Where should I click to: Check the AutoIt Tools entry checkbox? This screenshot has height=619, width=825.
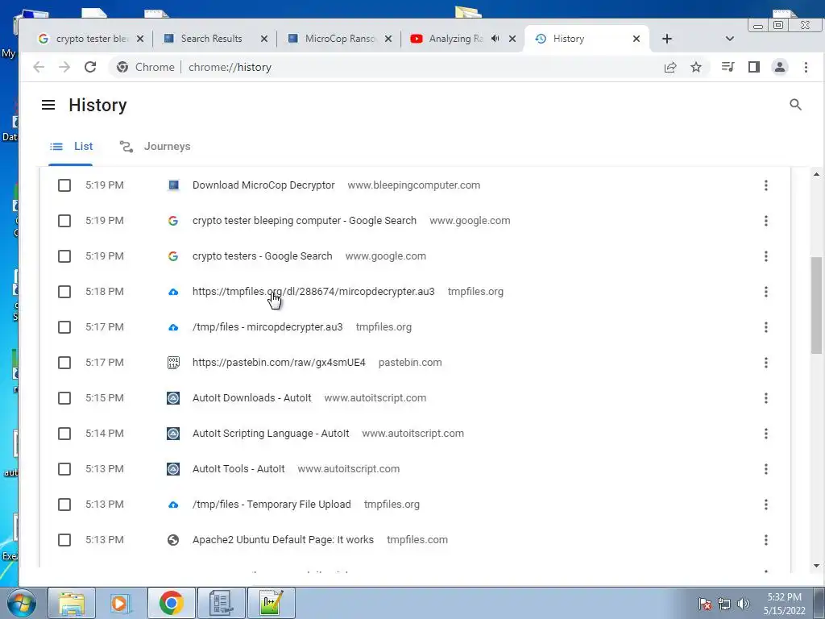coord(64,469)
